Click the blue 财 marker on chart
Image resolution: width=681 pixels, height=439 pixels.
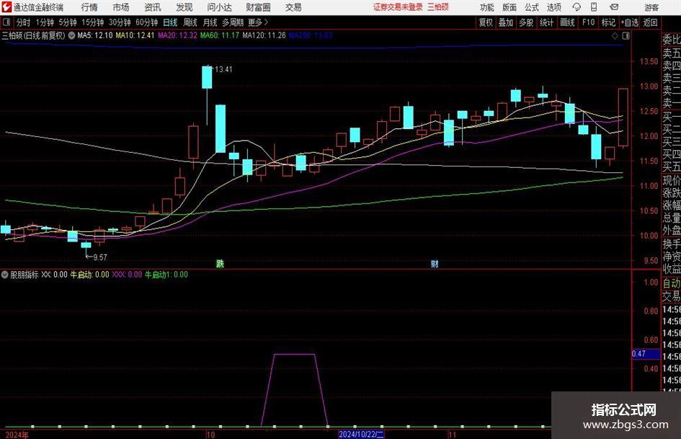(435, 263)
